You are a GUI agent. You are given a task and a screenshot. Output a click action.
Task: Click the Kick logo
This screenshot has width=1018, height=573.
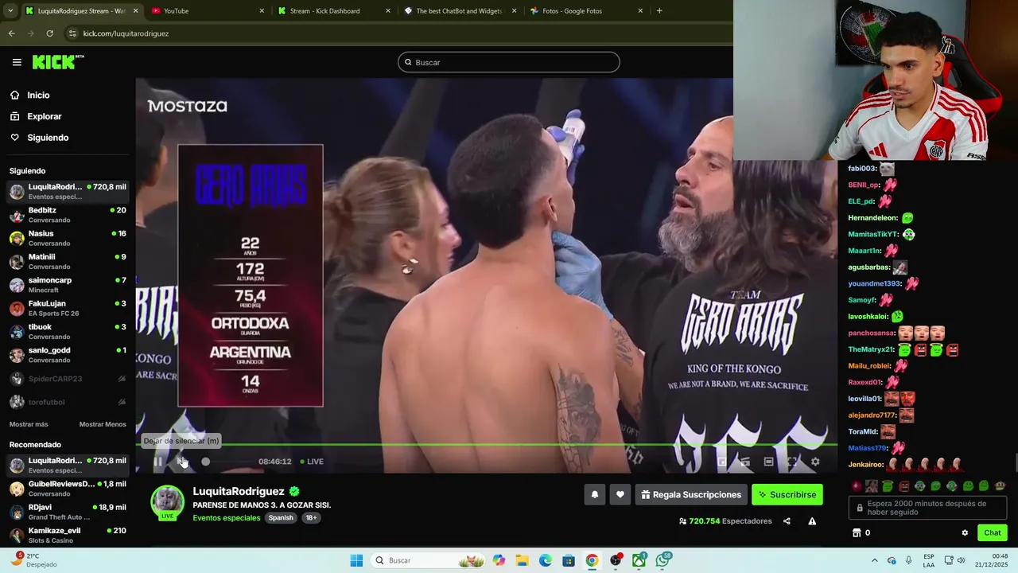coord(57,62)
